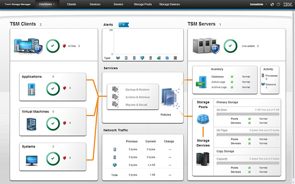Open Archive & Retrieve service

pyautogui.click(x=138, y=97)
